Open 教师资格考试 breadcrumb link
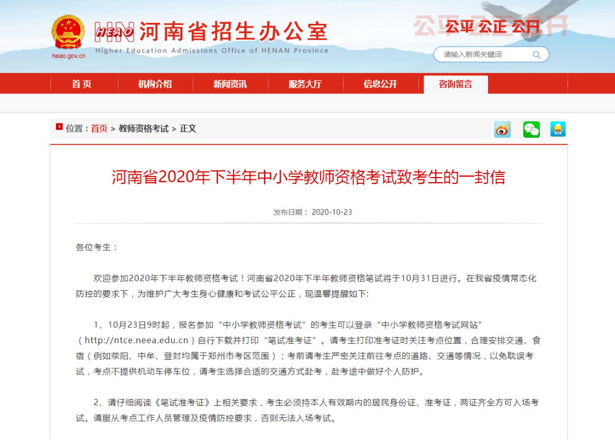Viewport: 615px width, 440px height. pyautogui.click(x=143, y=129)
